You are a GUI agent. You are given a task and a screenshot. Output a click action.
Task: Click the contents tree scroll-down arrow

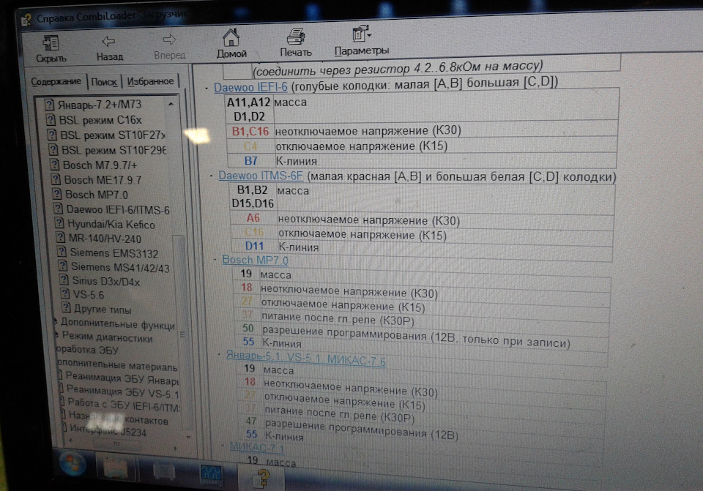[x=188, y=437]
